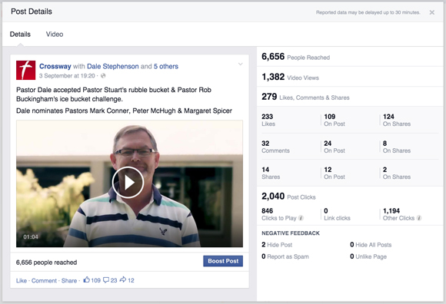Click the info icon beside Other Clicks

click(419, 218)
